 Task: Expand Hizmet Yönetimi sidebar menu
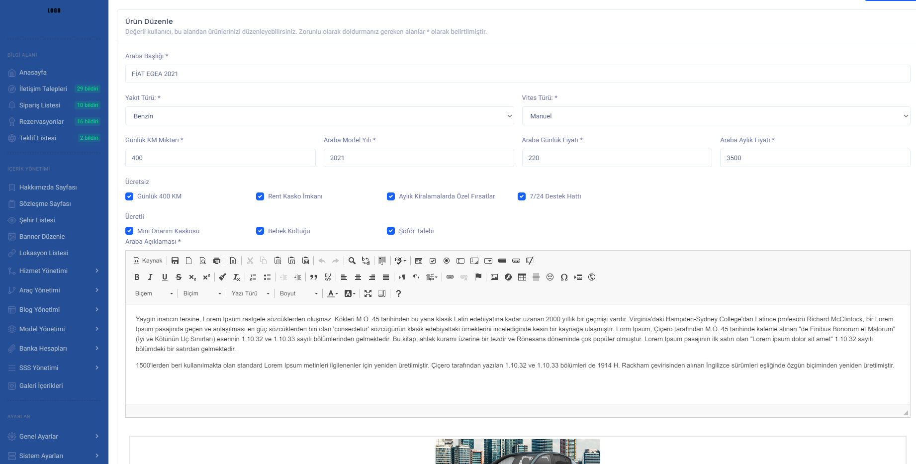tap(54, 271)
